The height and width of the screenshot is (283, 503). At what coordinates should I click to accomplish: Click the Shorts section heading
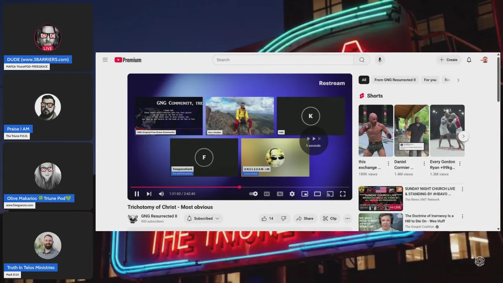point(374,96)
